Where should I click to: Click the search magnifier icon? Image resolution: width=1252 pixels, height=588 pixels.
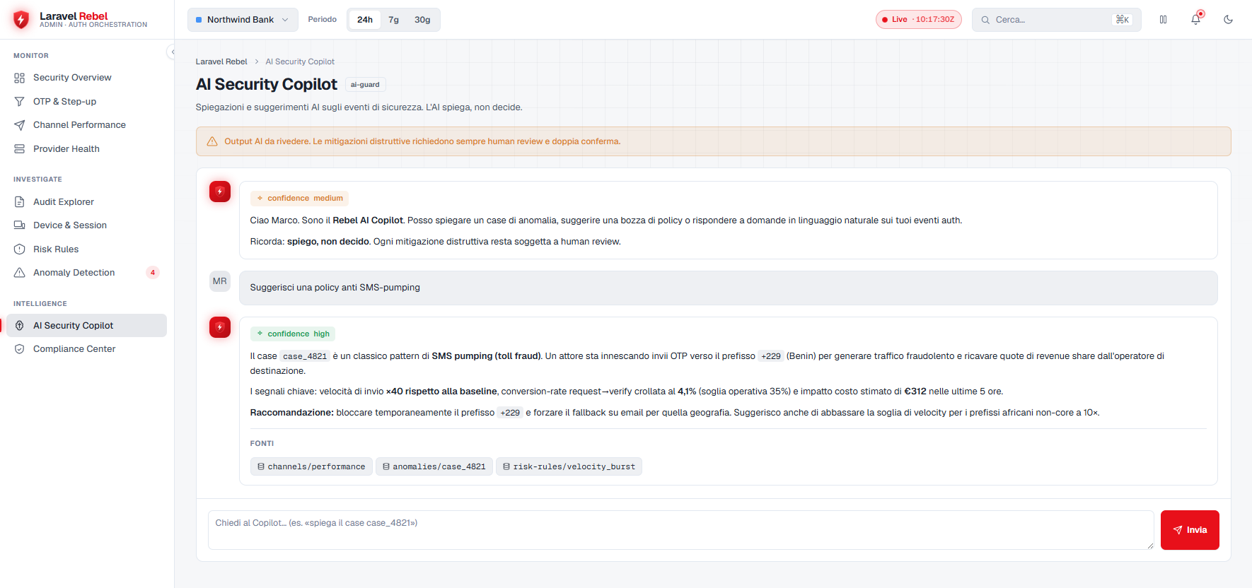[985, 20]
